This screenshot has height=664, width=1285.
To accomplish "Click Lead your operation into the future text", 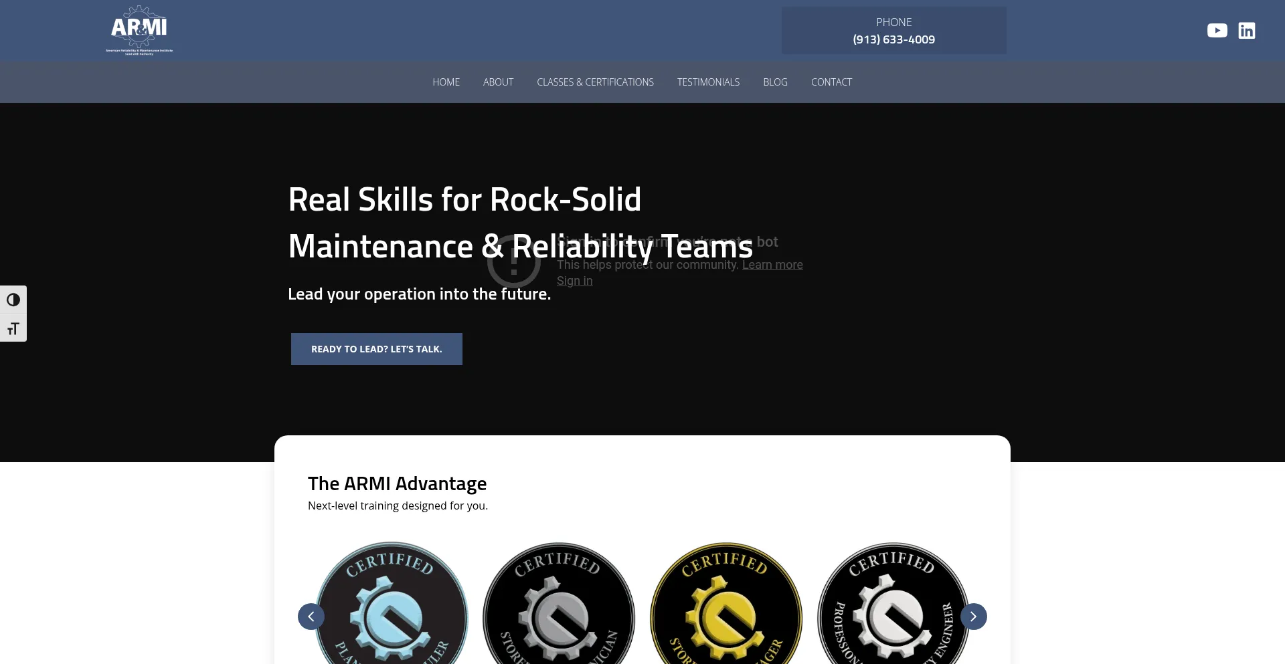I will pyautogui.click(x=419, y=294).
